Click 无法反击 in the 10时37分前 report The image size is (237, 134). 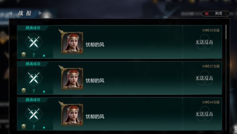click(204, 78)
